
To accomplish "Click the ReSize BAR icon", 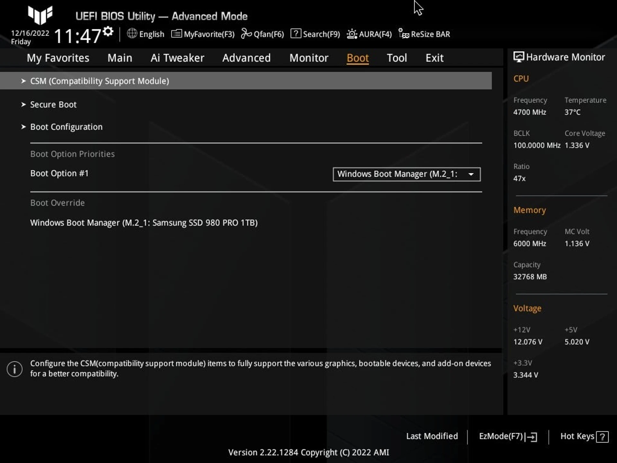I will pyautogui.click(x=404, y=33).
